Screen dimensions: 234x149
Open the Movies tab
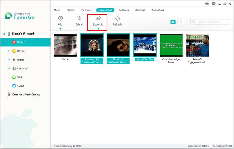point(71,10)
